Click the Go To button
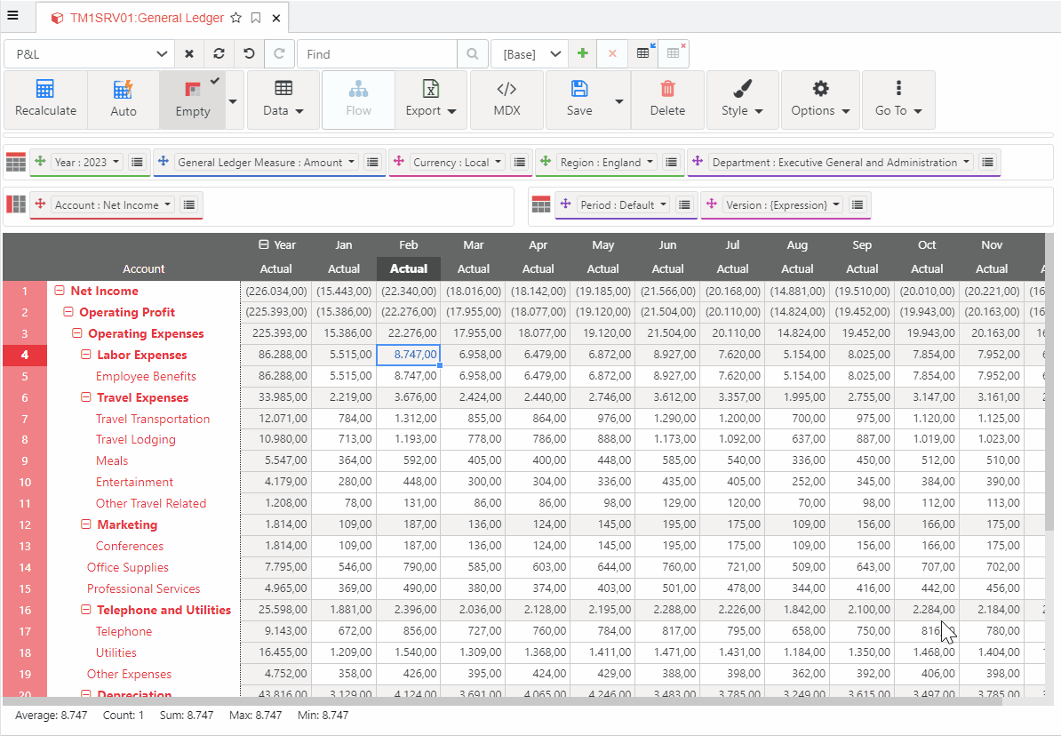The height and width of the screenshot is (736, 1061). (x=898, y=100)
